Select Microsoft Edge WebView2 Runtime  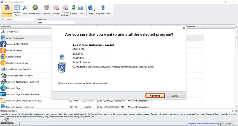(26, 94)
